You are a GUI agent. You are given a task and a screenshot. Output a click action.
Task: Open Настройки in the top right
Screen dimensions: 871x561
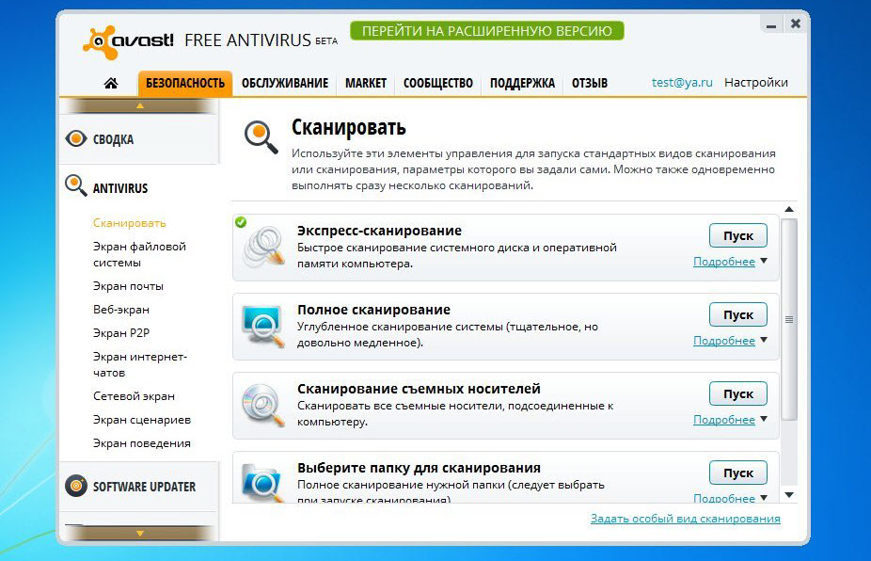pyautogui.click(x=755, y=83)
